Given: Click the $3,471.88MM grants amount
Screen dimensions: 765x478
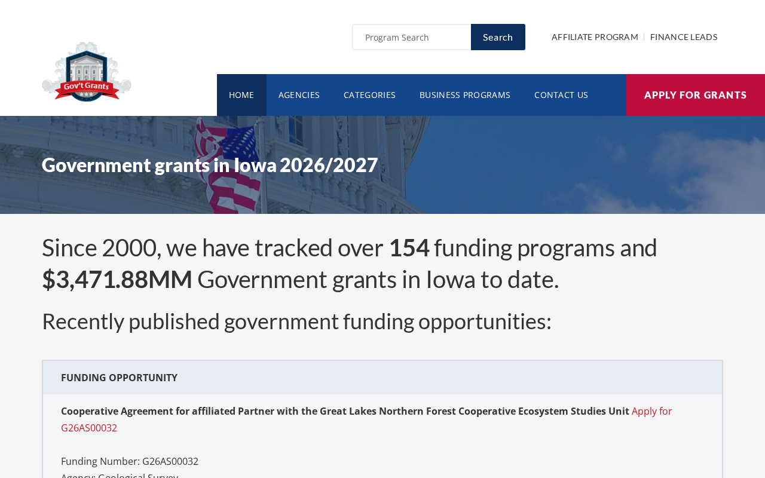Looking at the screenshot, I should pos(117,279).
